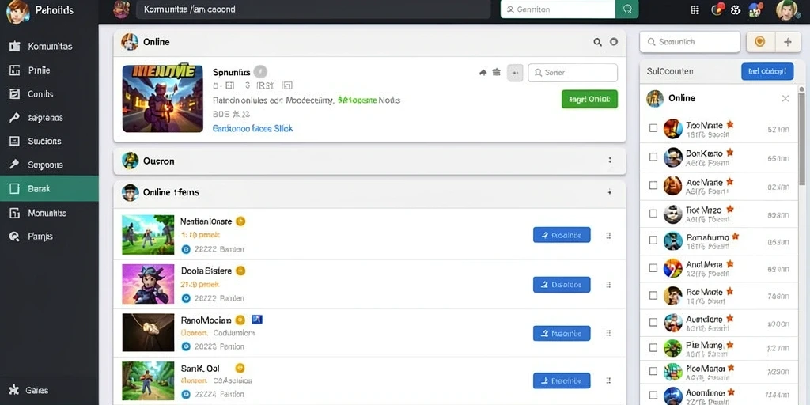Image resolution: width=810 pixels, height=405 pixels.
Task: Click the red notification icon in header
Action: tap(717, 9)
